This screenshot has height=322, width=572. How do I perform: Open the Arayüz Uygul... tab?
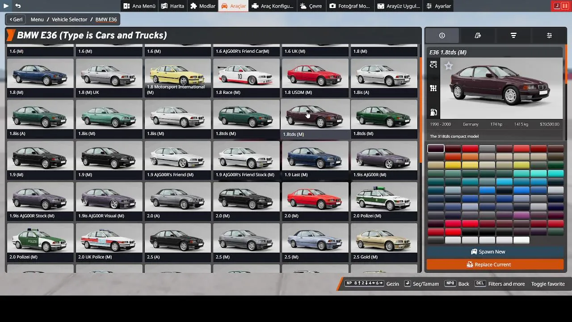(x=399, y=6)
